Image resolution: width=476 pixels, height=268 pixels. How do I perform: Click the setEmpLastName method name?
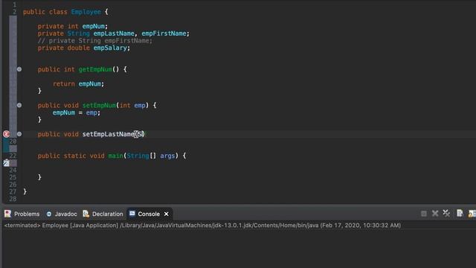tap(109, 134)
